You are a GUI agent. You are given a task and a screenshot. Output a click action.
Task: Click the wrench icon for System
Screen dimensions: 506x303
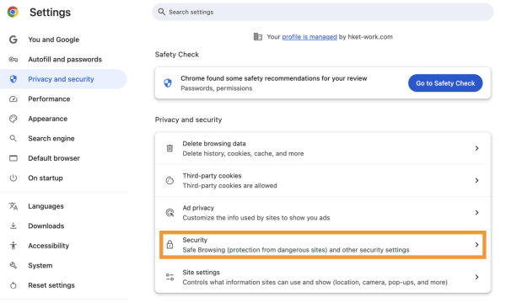point(13,266)
